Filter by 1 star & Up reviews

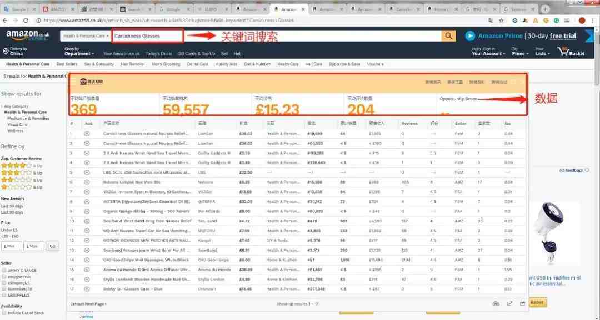point(22,187)
